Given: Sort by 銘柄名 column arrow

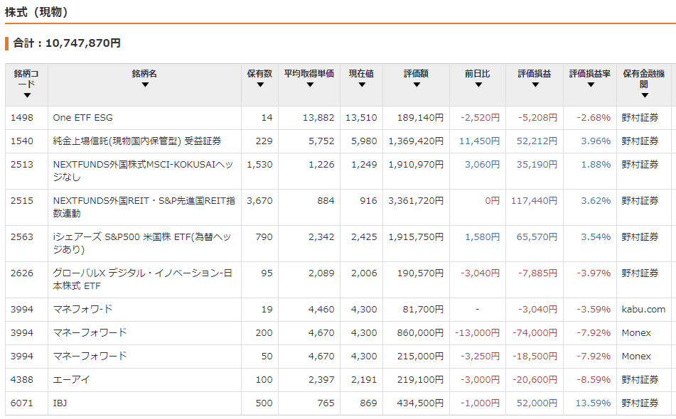Looking at the screenshot, I should tap(145, 85).
